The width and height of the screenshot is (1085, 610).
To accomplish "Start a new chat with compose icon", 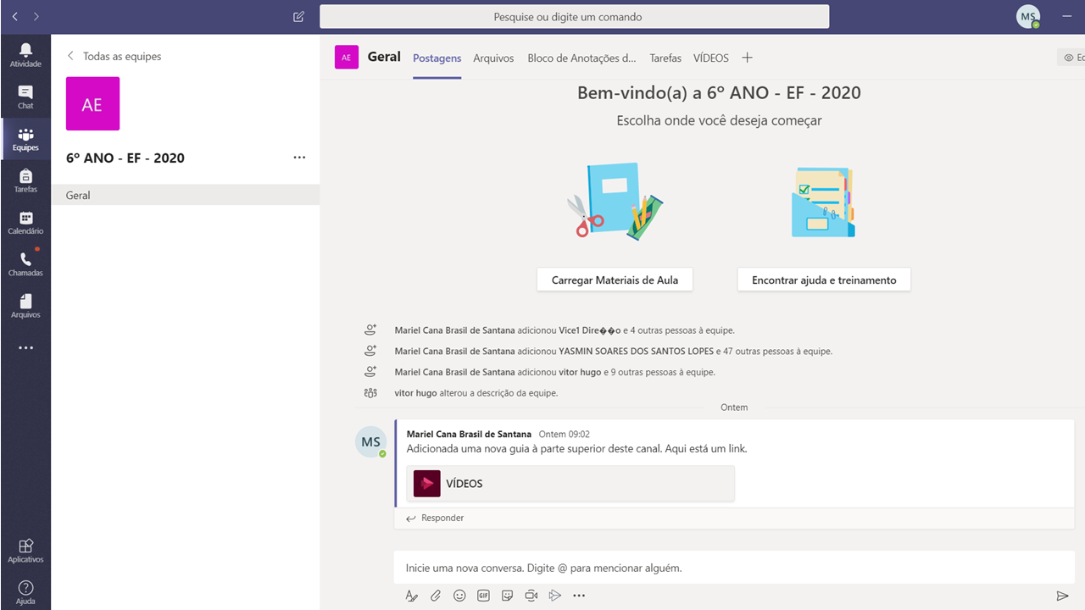I will 298,16.
